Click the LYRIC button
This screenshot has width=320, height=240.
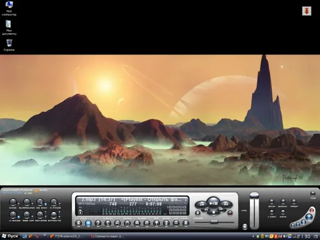pos(272,212)
